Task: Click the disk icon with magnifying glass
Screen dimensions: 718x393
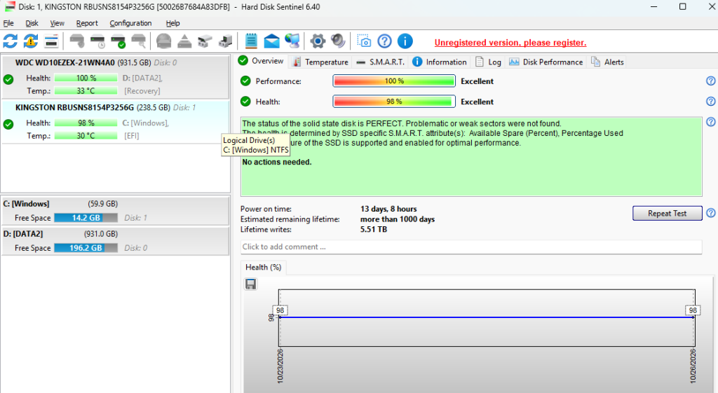Action: click(x=138, y=41)
